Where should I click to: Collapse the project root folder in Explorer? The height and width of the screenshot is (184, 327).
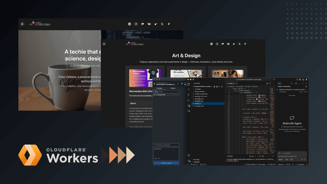202,87
